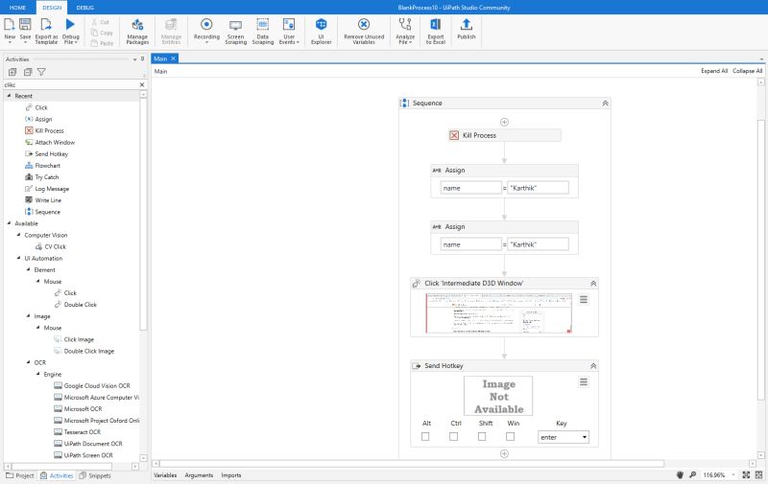This screenshot has height=484, width=768.
Task: Collapse Click 'Intermediate D3D Window' activity
Action: coord(593,283)
